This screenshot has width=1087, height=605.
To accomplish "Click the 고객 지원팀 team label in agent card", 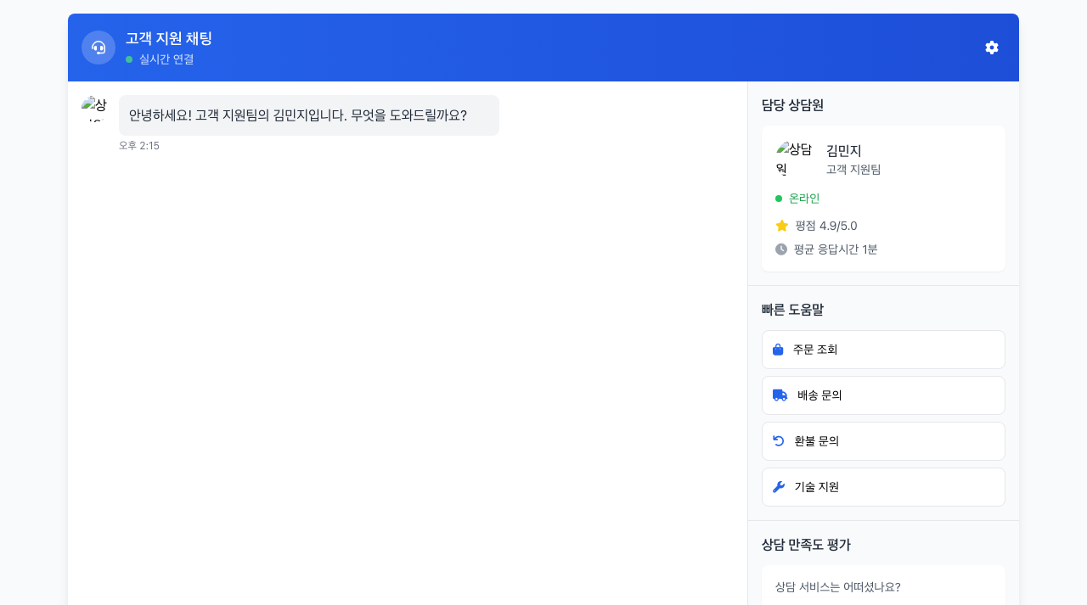I will click(x=853, y=170).
